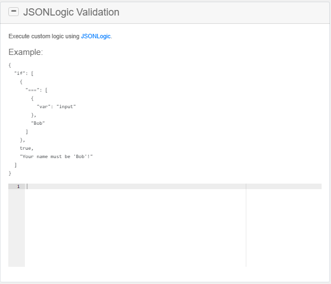
Task: Click the "===": [ line in example
Action: [x=37, y=90]
